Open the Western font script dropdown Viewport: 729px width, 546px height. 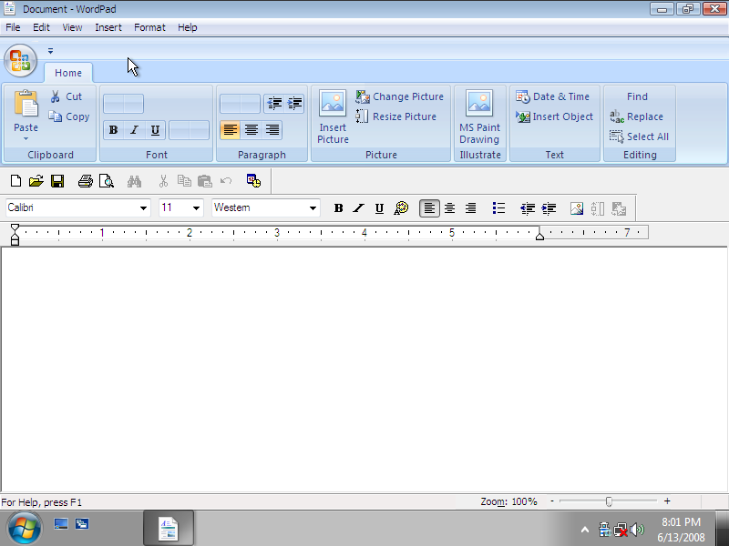313,208
